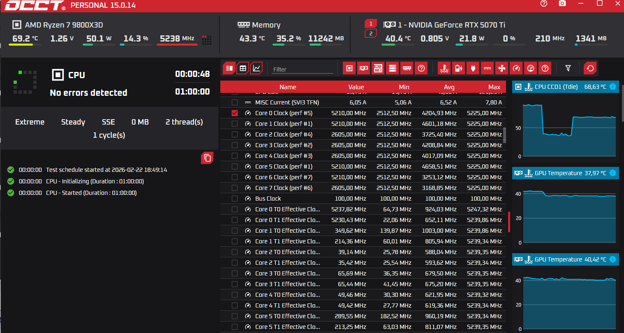The width and height of the screenshot is (624, 333).
Task: Toggle the temperature sensor filter icon
Action: pyautogui.click(x=444, y=68)
